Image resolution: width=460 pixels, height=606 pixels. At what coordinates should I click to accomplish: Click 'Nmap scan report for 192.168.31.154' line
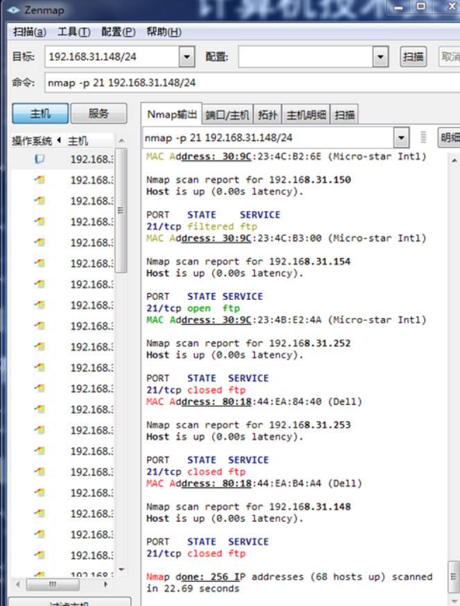pos(248,262)
